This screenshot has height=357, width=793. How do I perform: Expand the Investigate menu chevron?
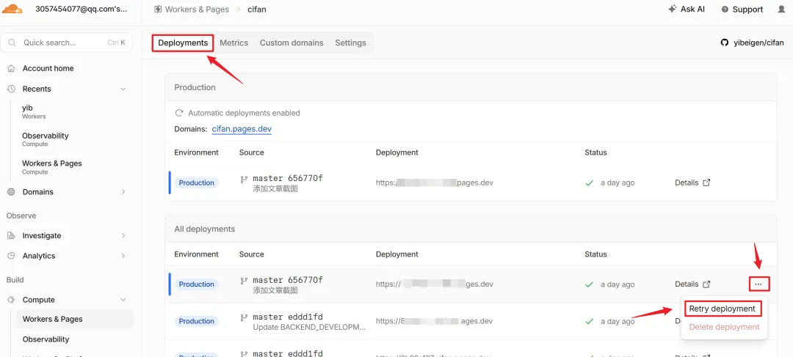click(x=123, y=236)
